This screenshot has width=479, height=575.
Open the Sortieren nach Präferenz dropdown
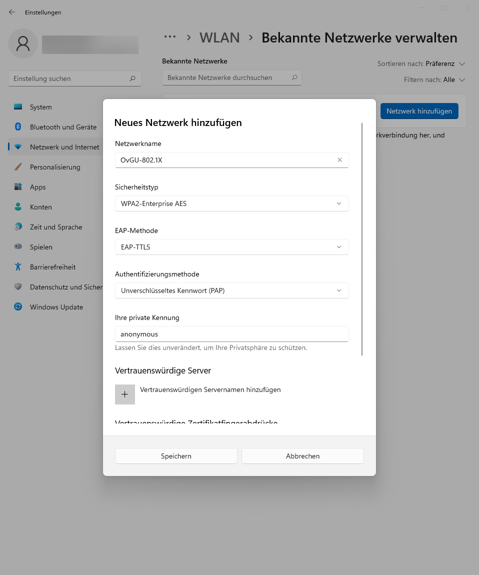click(421, 64)
